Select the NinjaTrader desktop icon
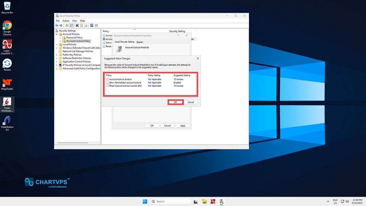Image resolution: width=366 pixels, height=206 pixels. click(7, 84)
